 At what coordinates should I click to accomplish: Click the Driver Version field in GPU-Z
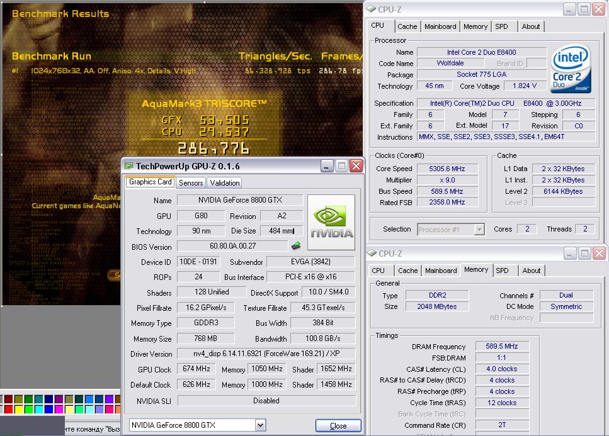pyautogui.click(x=266, y=354)
